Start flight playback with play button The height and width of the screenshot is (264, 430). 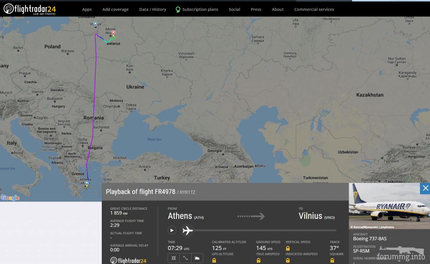click(172, 230)
